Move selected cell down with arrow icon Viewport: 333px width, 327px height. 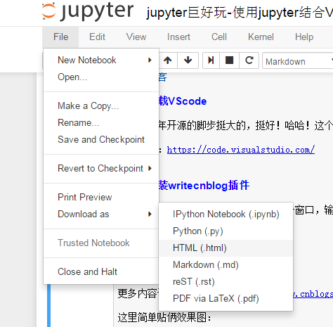(x=188, y=60)
